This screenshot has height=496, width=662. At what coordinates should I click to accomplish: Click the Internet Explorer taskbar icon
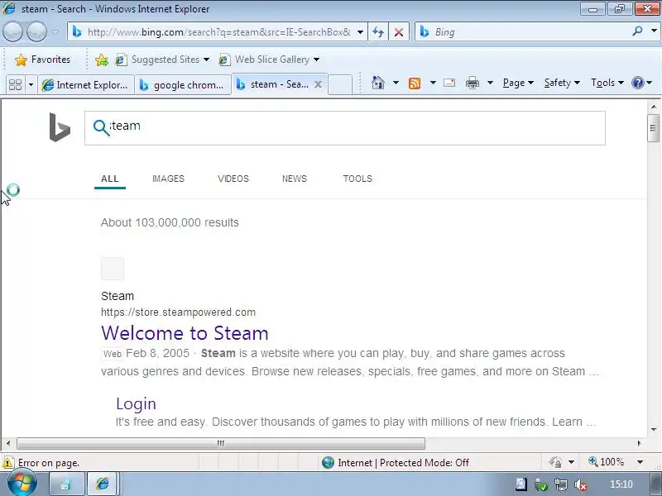pyautogui.click(x=102, y=484)
